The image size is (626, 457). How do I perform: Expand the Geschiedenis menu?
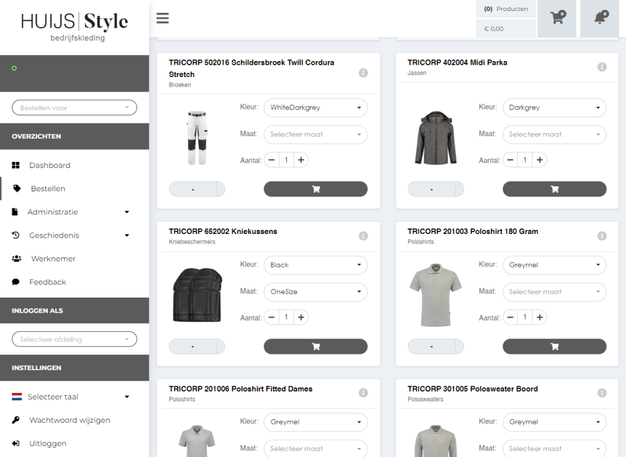(70, 235)
